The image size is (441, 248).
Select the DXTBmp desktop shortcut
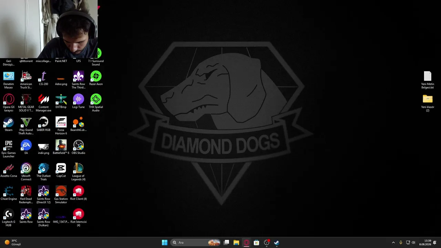tap(61, 101)
